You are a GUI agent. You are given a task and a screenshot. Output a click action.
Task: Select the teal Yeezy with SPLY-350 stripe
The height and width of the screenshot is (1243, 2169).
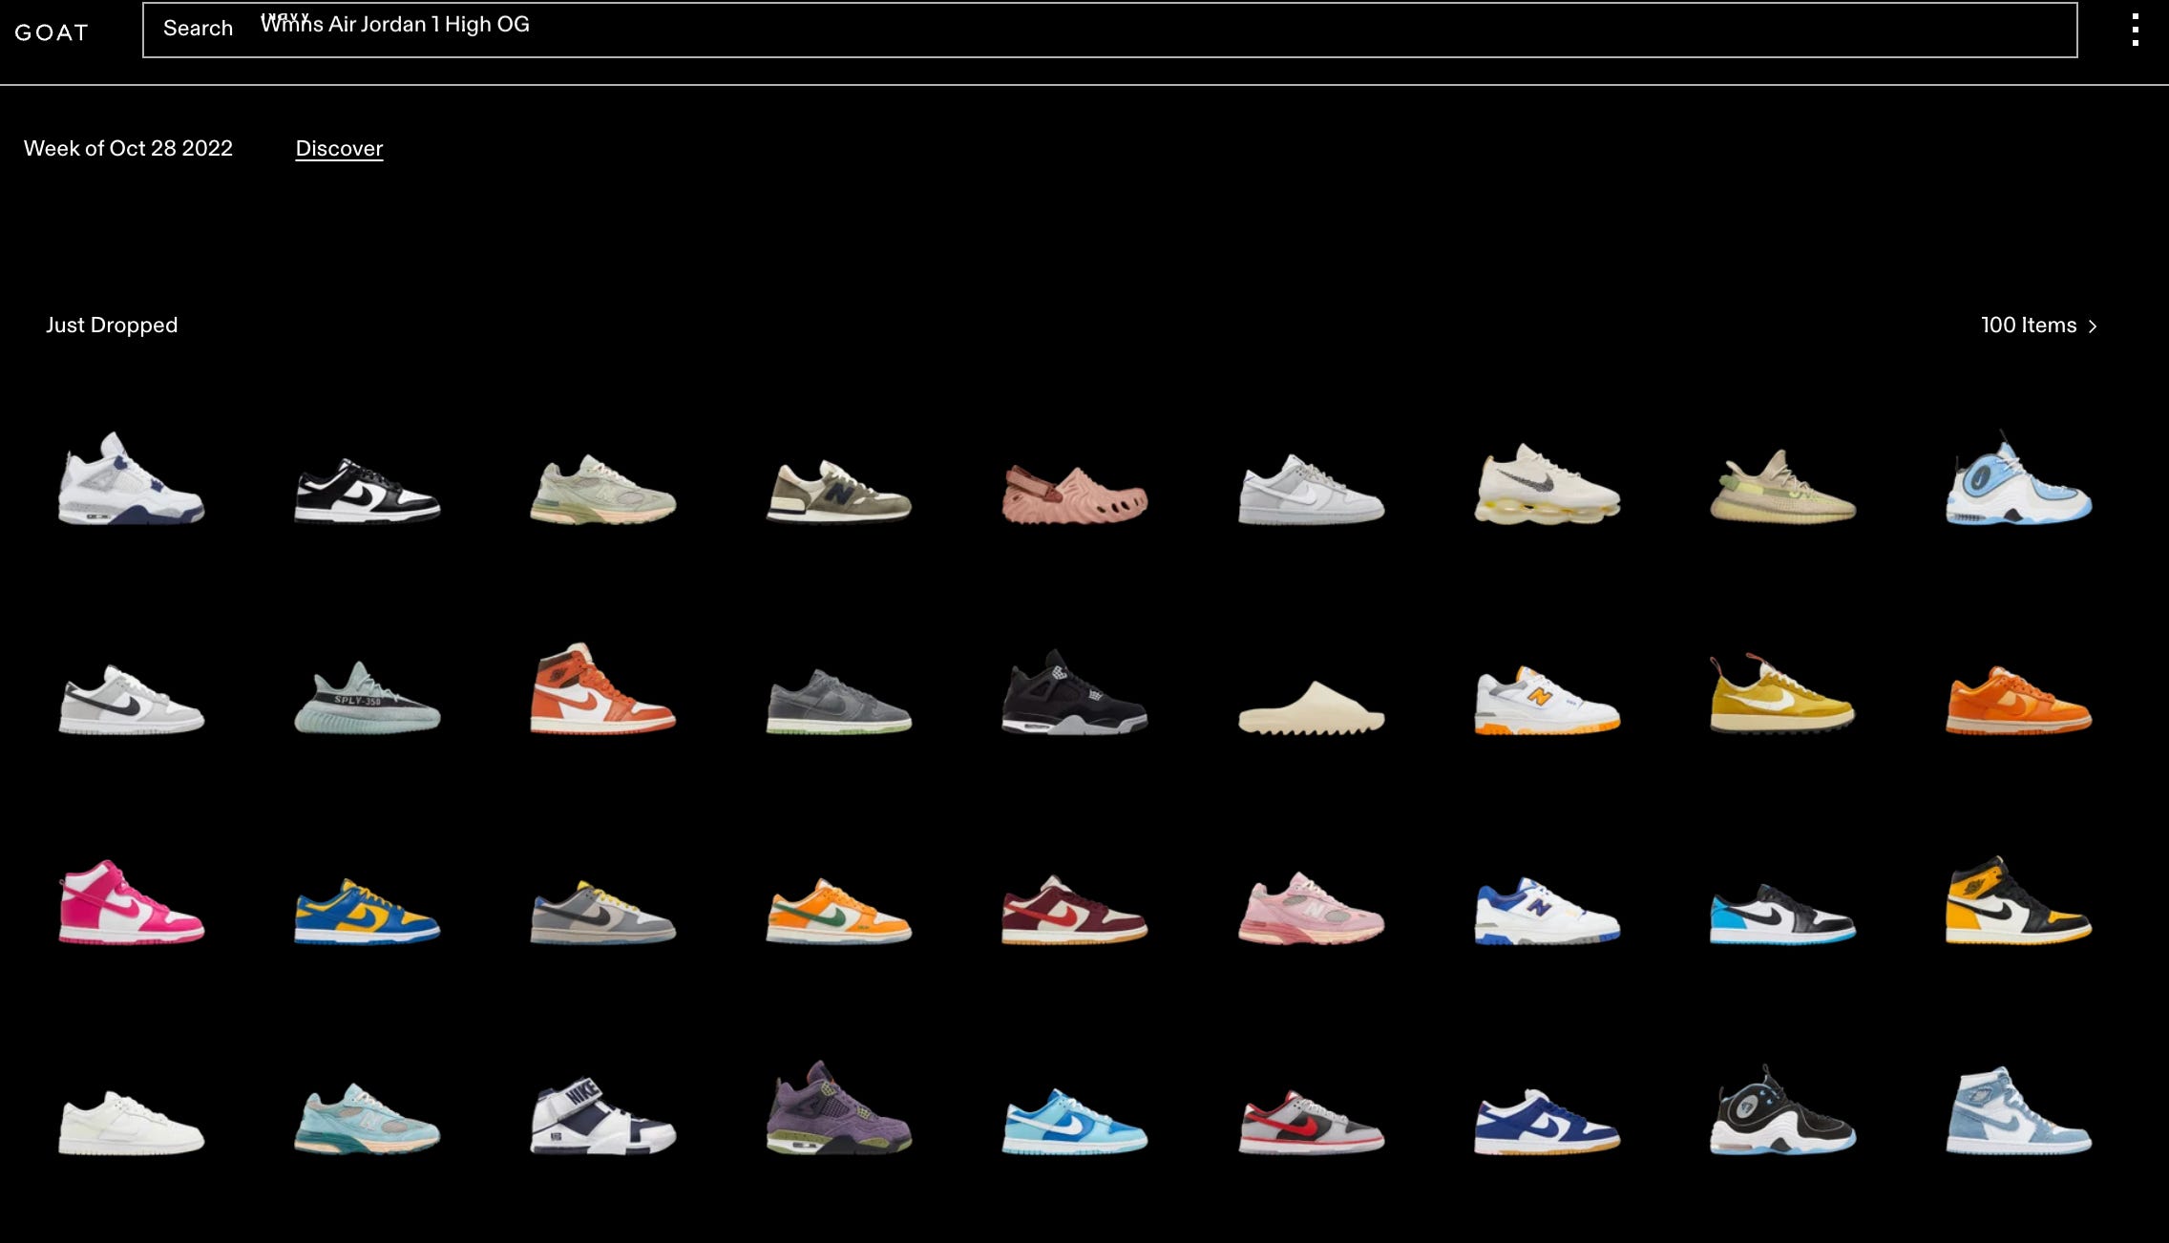[x=368, y=697]
